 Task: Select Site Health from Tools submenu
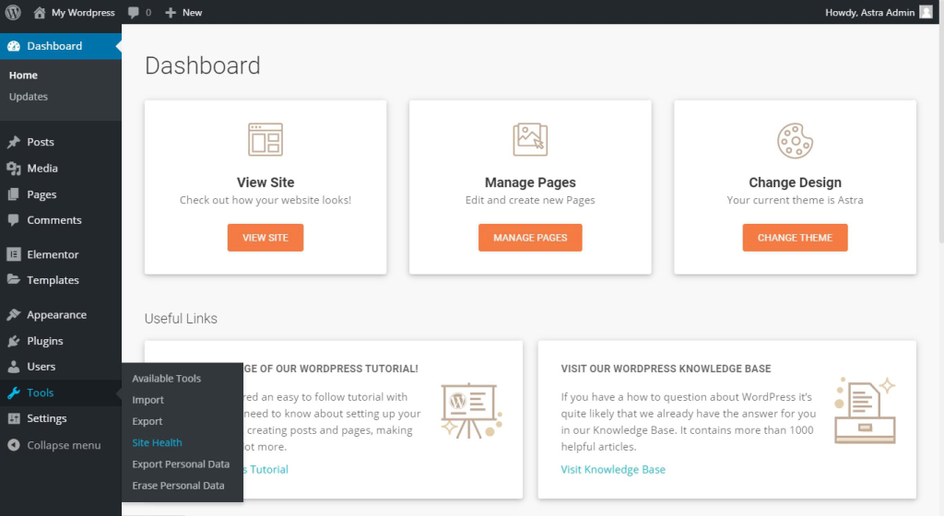pos(157,442)
